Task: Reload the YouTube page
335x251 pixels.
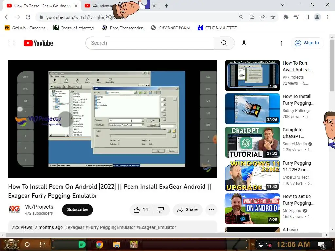Action: [x=28, y=17]
